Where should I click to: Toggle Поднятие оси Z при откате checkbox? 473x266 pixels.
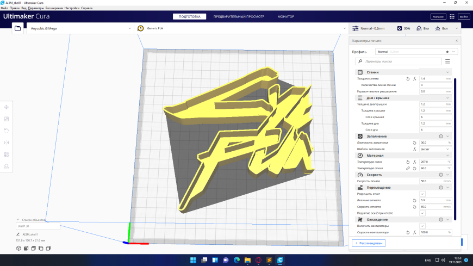[x=422, y=213]
